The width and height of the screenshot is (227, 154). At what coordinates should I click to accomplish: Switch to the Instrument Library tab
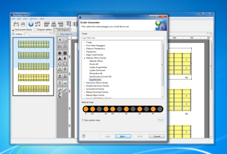22,30
